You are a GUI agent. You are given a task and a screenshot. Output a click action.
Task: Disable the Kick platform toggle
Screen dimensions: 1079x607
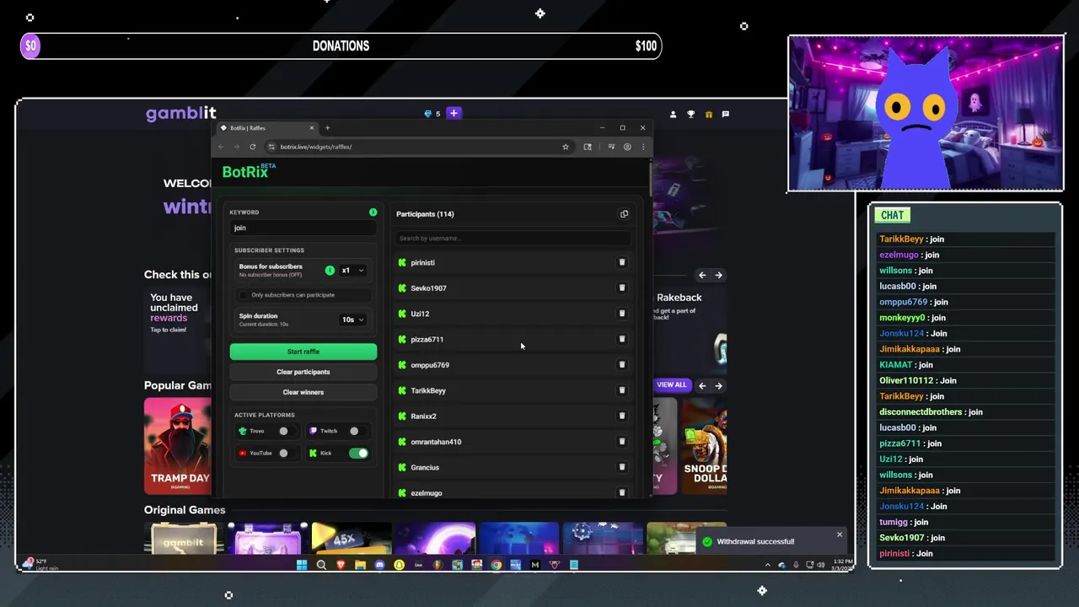(358, 453)
